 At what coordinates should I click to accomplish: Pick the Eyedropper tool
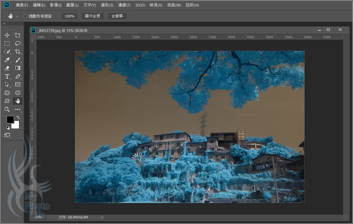(x=7, y=60)
